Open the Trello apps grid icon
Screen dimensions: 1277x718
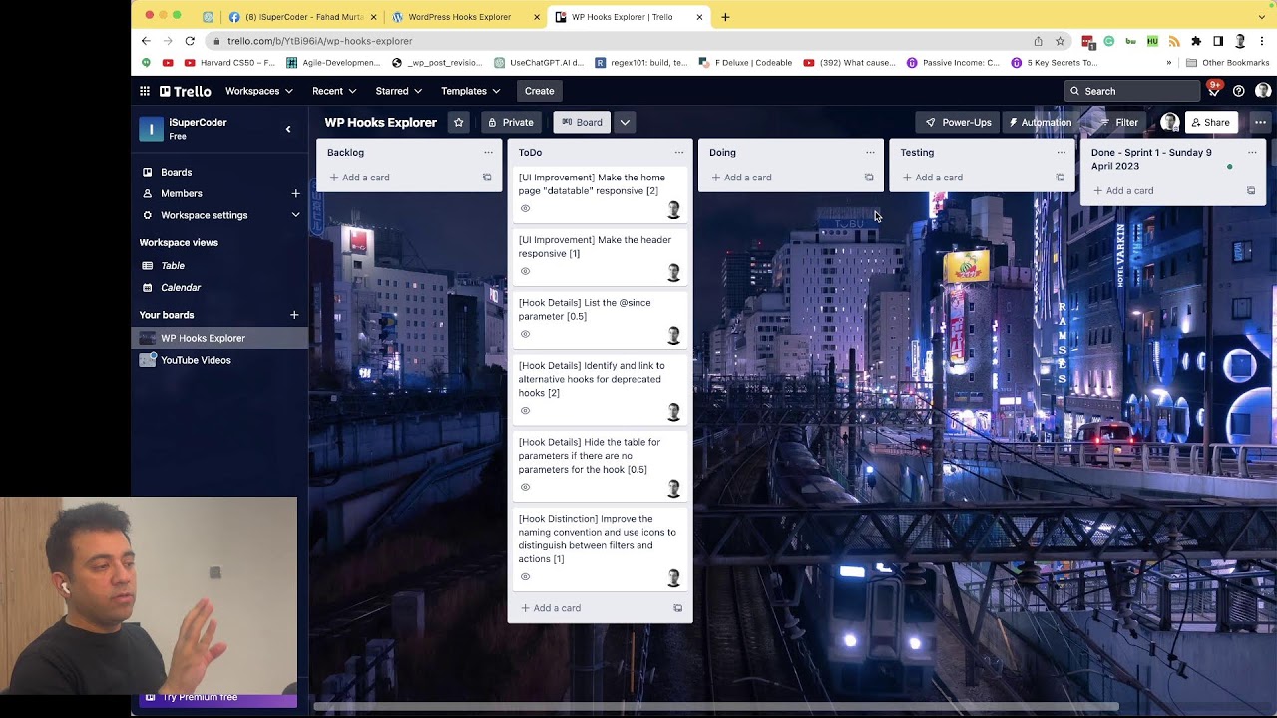(x=145, y=91)
